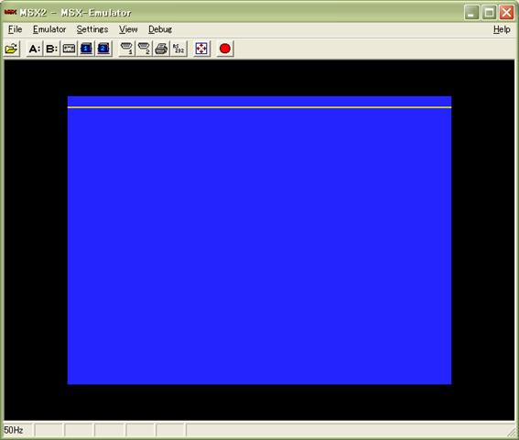Click the RS-232 serial port icon

coord(178,49)
